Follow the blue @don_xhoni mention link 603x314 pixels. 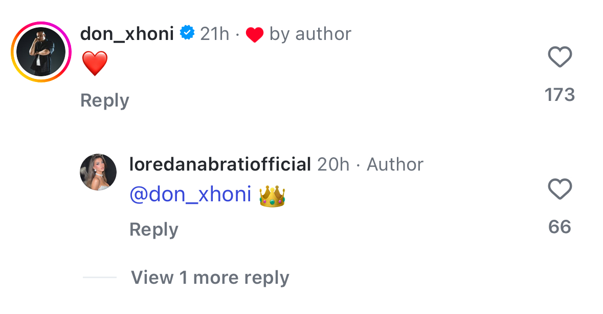click(190, 195)
